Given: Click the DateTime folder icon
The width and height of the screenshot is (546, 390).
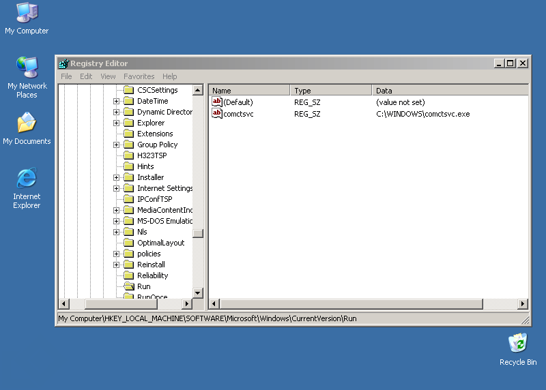Looking at the screenshot, I should (129, 101).
